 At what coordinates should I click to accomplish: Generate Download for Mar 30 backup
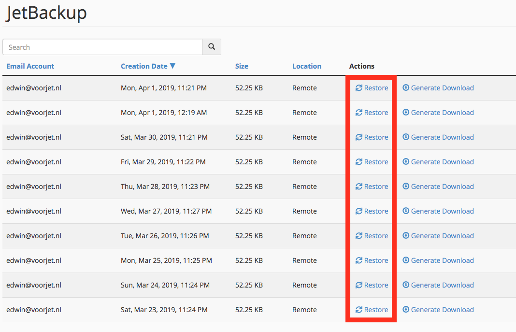438,137
